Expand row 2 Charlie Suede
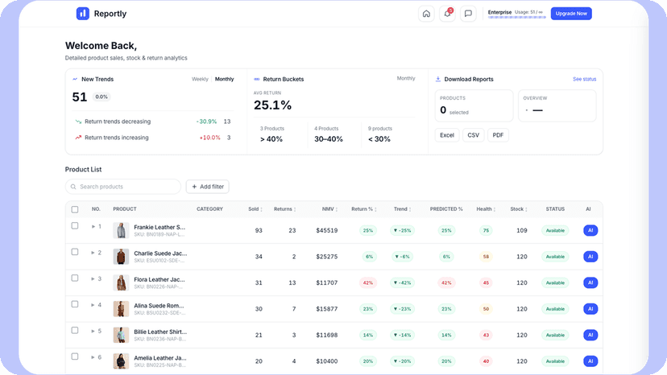Image resolution: width=667 pixels, height=375 pixels. [93, 253]
